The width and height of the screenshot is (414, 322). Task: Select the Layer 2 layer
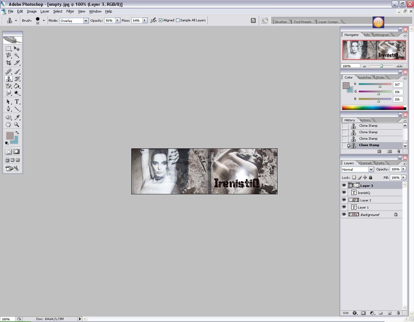coord(365,200)
